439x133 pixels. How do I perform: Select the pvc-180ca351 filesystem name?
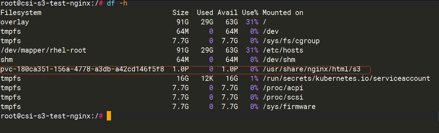[x=82, y=69]
